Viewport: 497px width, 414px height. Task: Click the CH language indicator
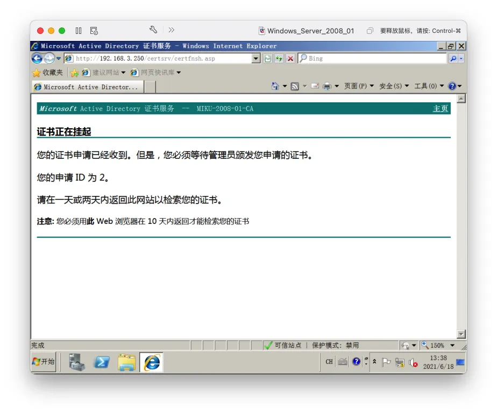pyautogui.click(x=329, y=362)
